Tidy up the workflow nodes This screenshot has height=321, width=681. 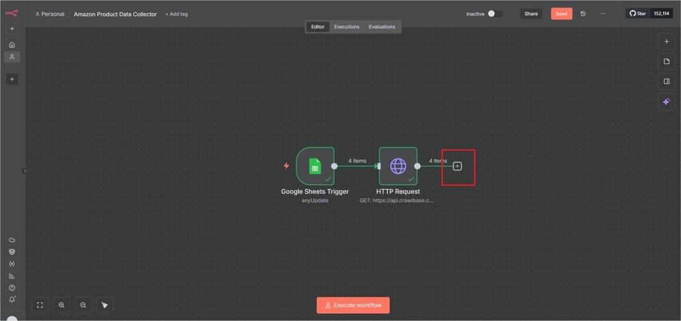pos(104,305)
